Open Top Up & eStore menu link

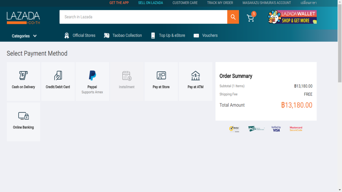point(172,35)
